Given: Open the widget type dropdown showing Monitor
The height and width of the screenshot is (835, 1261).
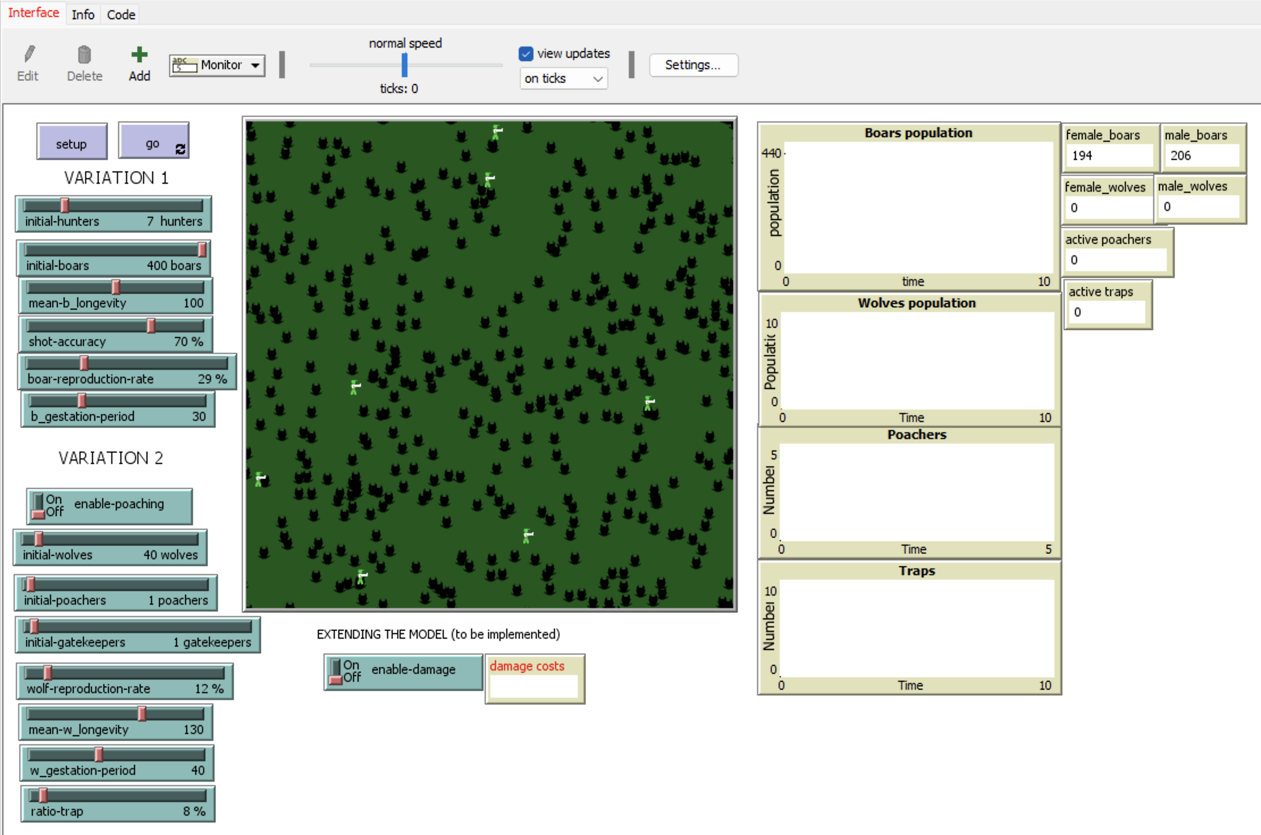Looking at the screenshot, I should pyautogui.click(x=254, y=65).
